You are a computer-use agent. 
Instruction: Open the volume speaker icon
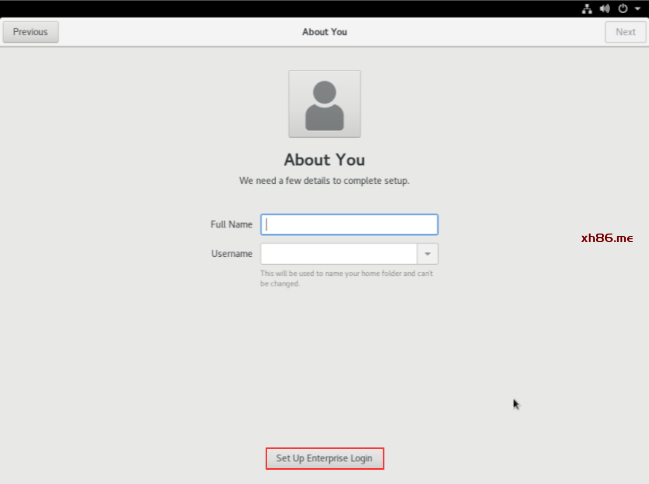(604, 8)
